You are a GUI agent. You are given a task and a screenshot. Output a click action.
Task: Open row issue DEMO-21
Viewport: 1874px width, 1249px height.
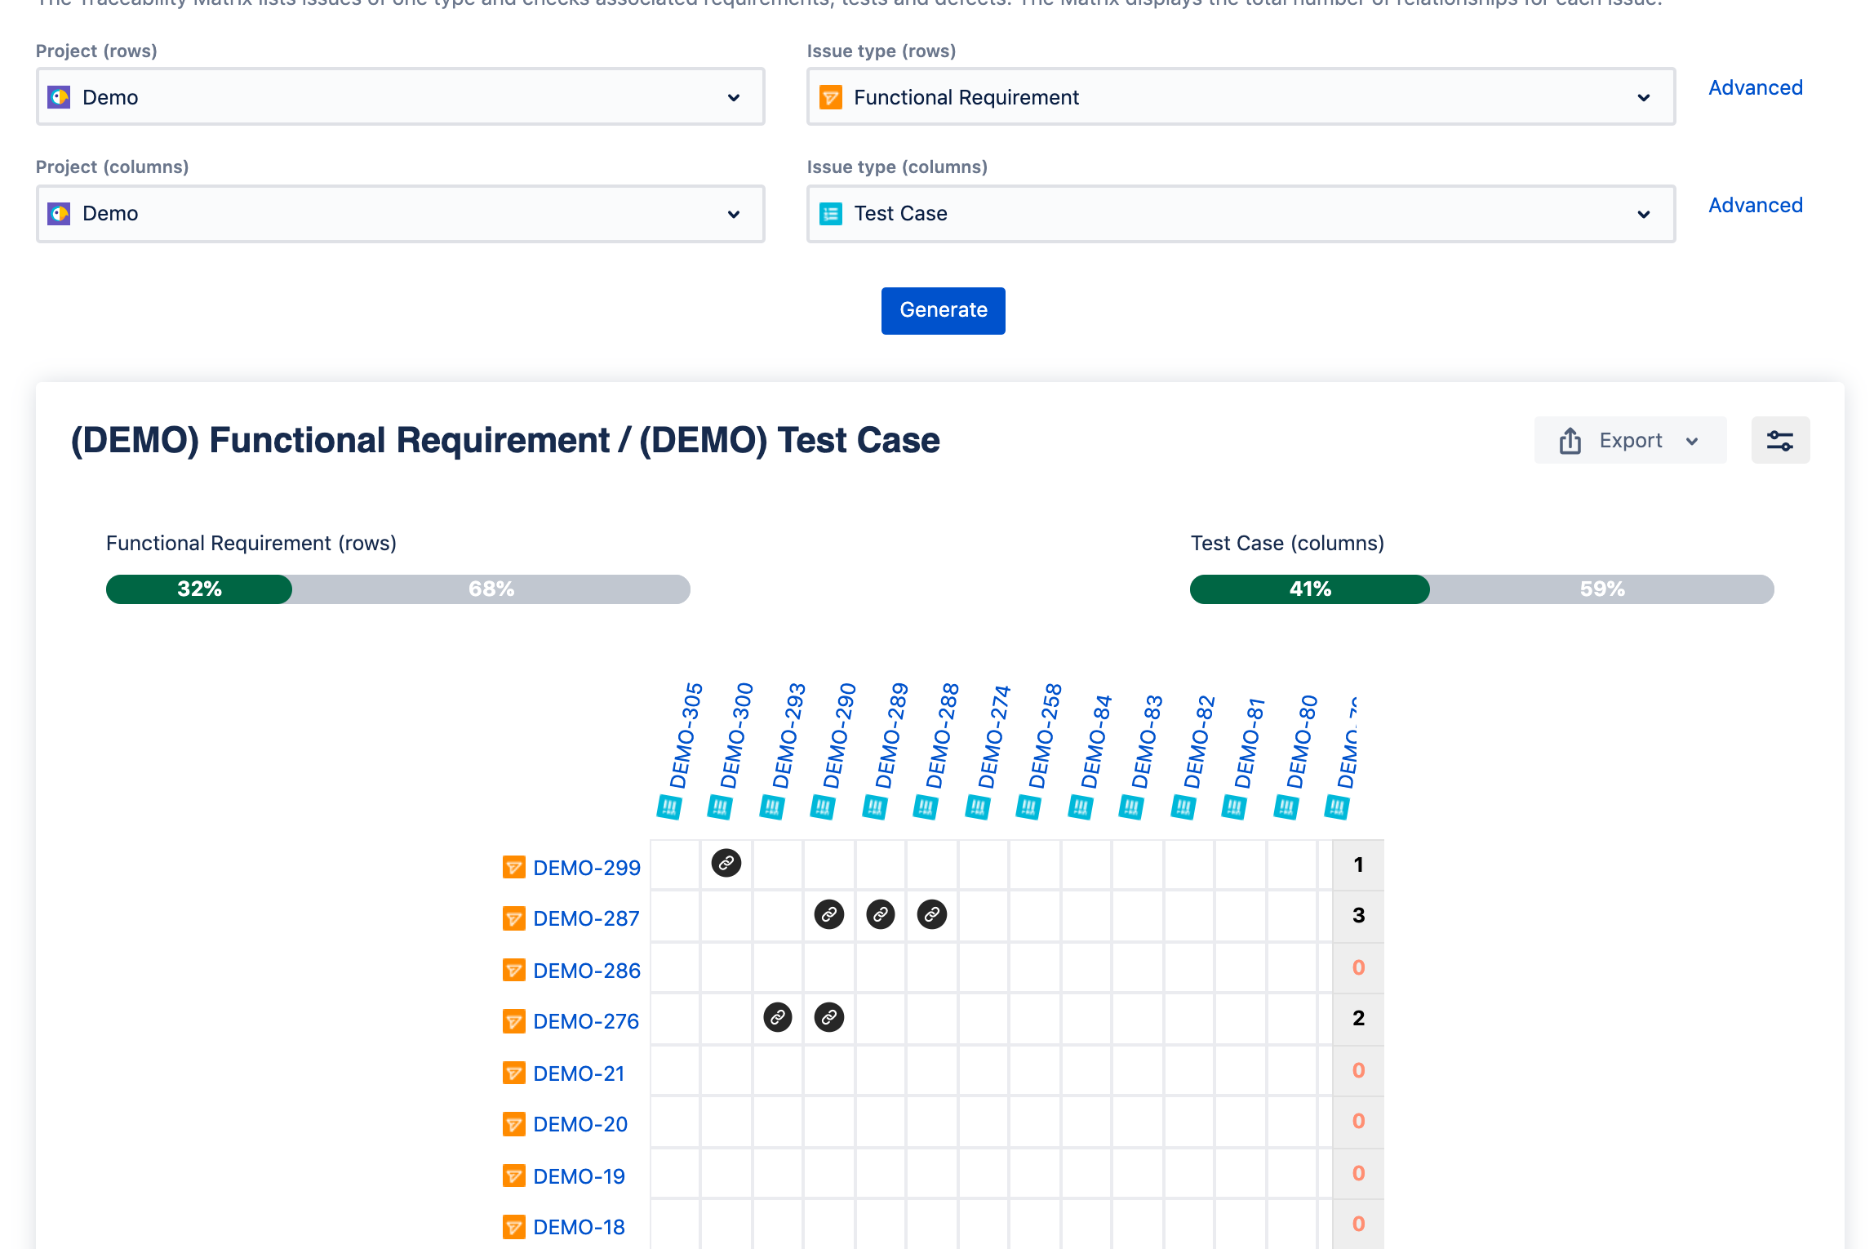[579, 1073]
